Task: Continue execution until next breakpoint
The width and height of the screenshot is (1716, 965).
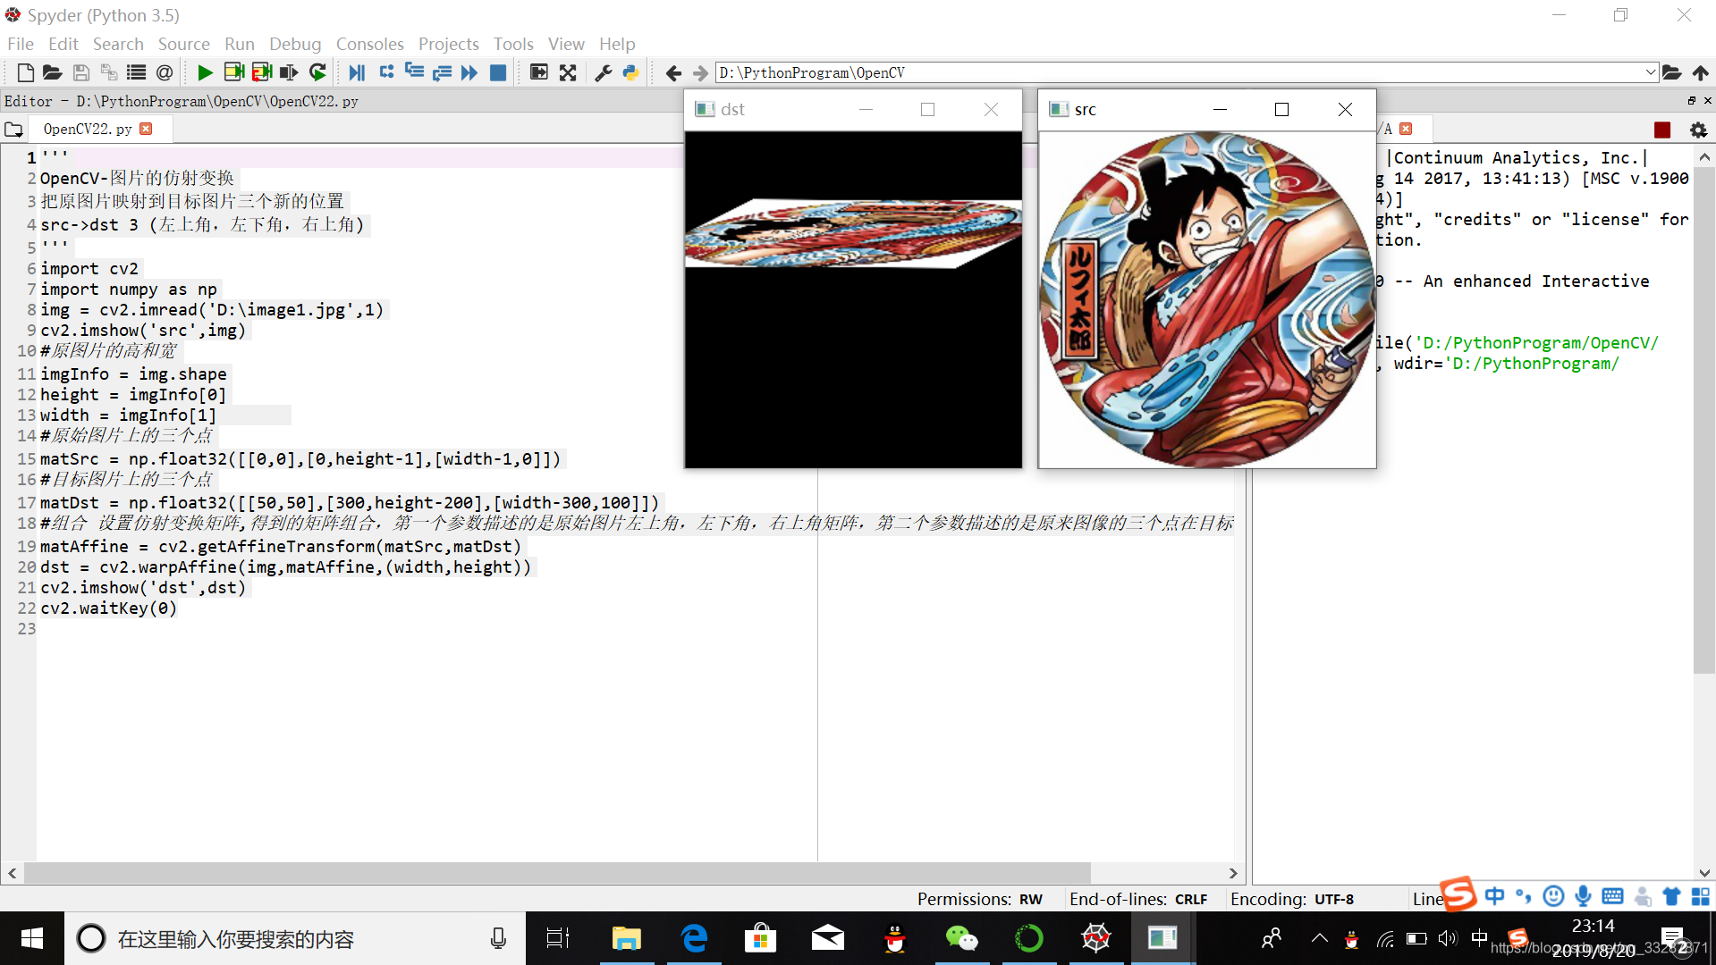Action: 469,72
